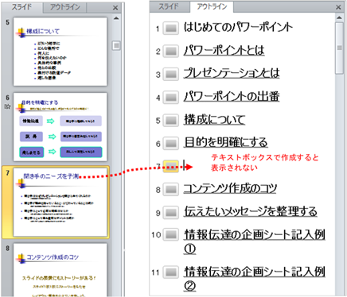Select slide 7 thumbnail 聞き手のニーズを予測
Viewport: 347px width, 297px height.
(60, 202)
